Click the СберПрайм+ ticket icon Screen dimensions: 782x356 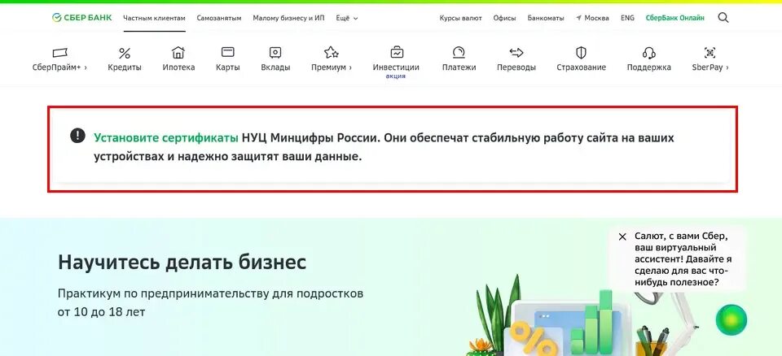(59, 53)
